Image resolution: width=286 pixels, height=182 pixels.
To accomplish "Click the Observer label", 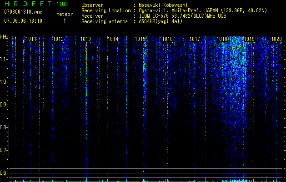I will tap(92, 5).
